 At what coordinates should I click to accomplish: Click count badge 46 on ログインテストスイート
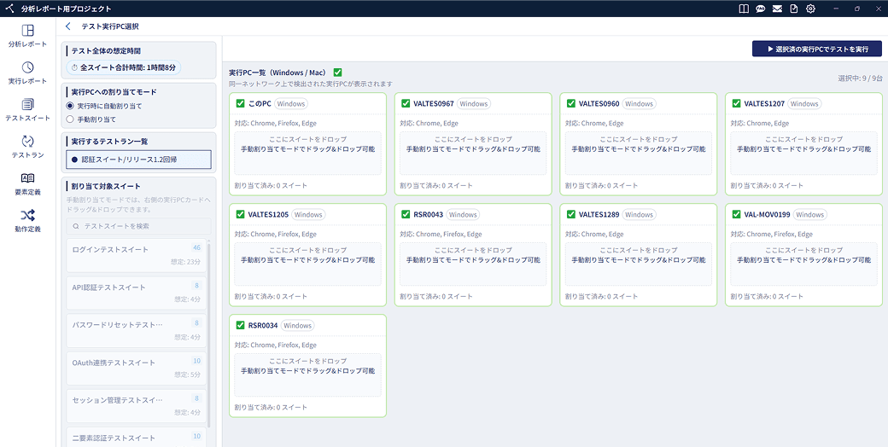(x=196, y=248)
